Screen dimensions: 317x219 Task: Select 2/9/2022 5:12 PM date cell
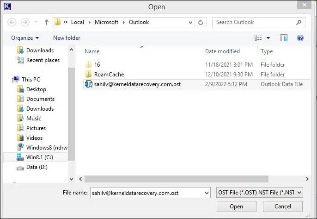226,84
